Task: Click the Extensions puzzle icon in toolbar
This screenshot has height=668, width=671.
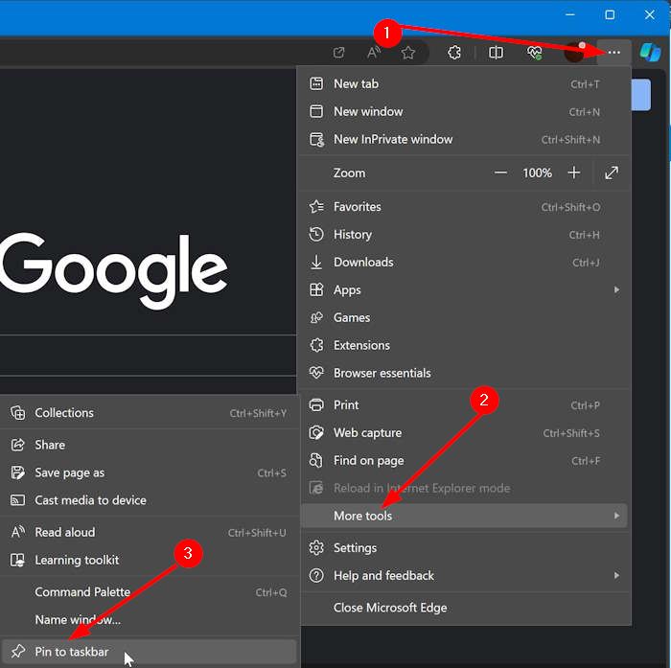Action: coord(454,53)
